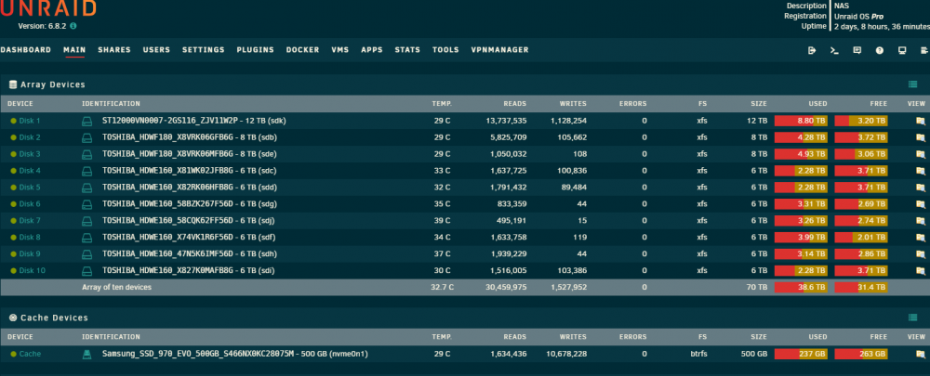Viewport: 930px width, 376px height.
Task: Click TOSHIBA_HDWF180_X8VRK06MFB6G identification text
Action: click(166, 154)
